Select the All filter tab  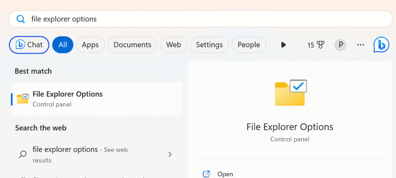point(63,45)
